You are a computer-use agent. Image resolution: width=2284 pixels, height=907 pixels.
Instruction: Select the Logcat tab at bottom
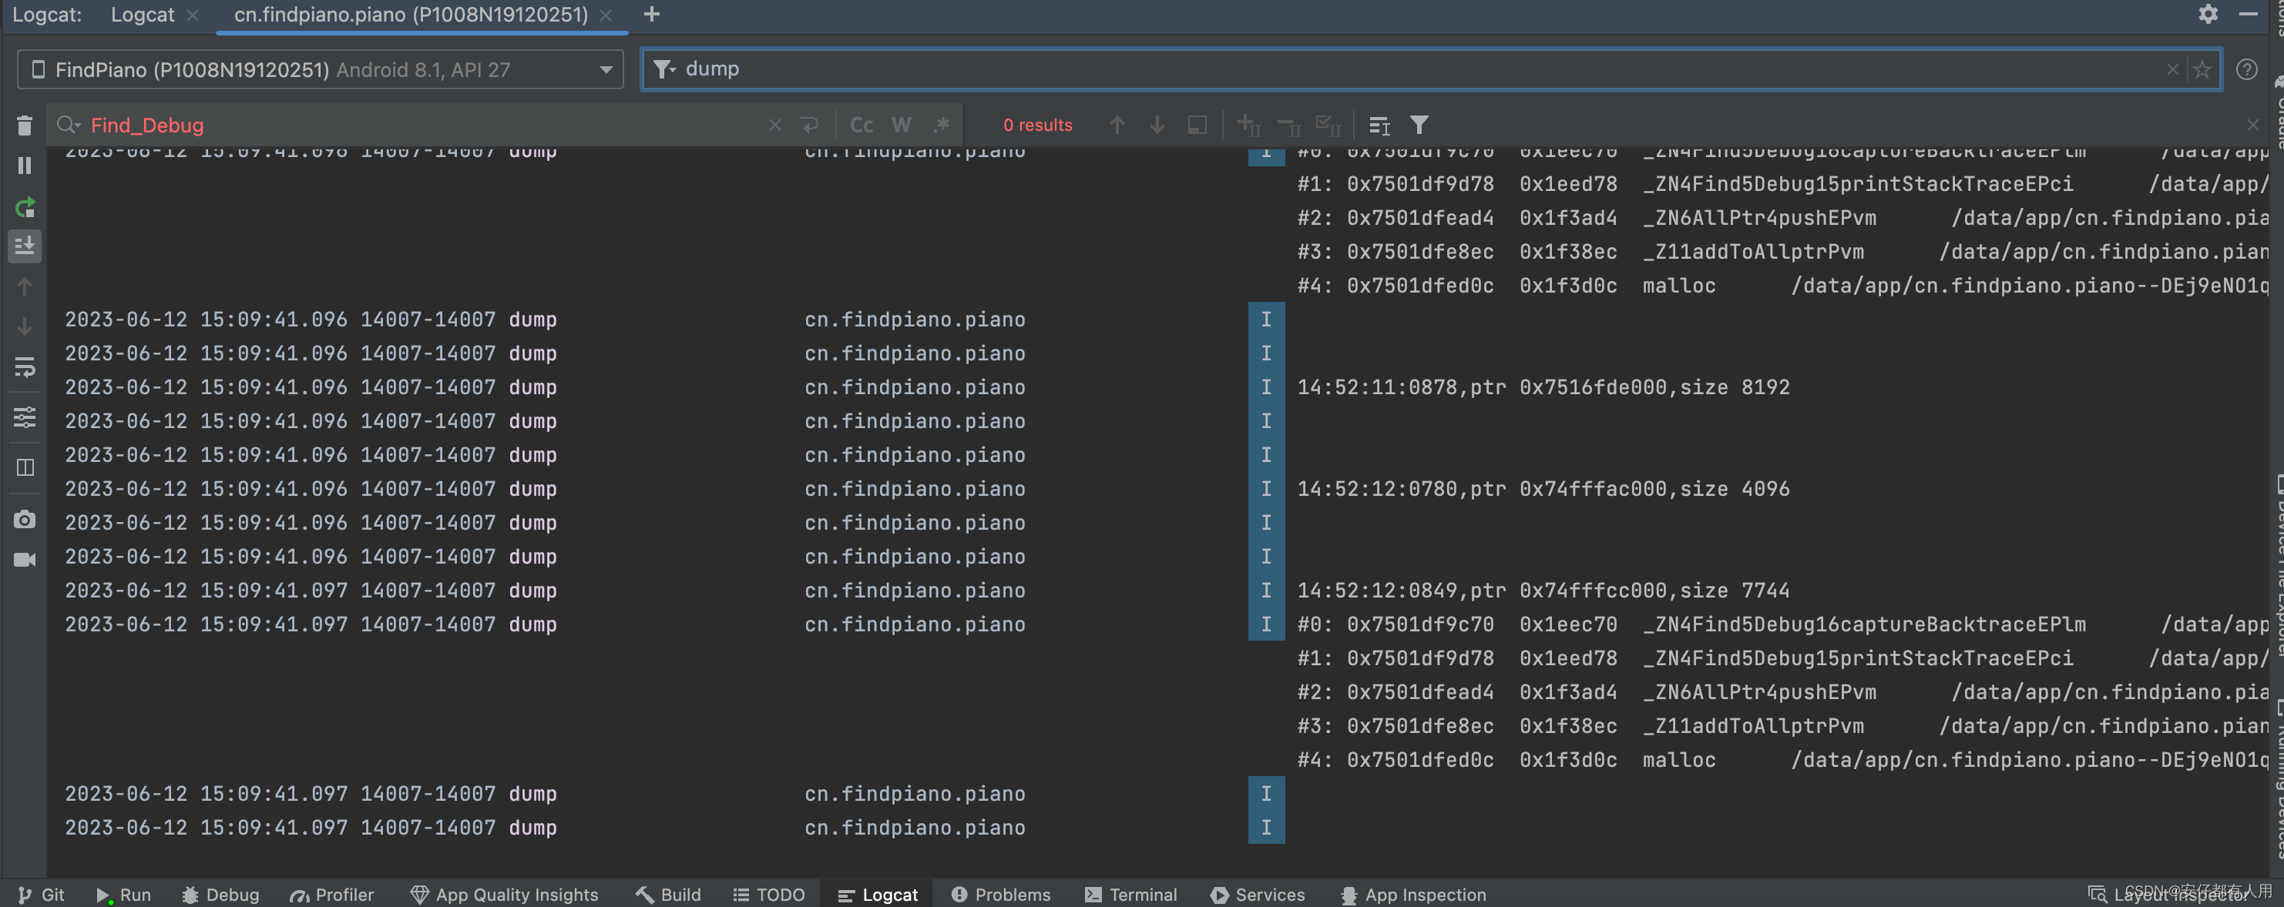tap(890, 894)
